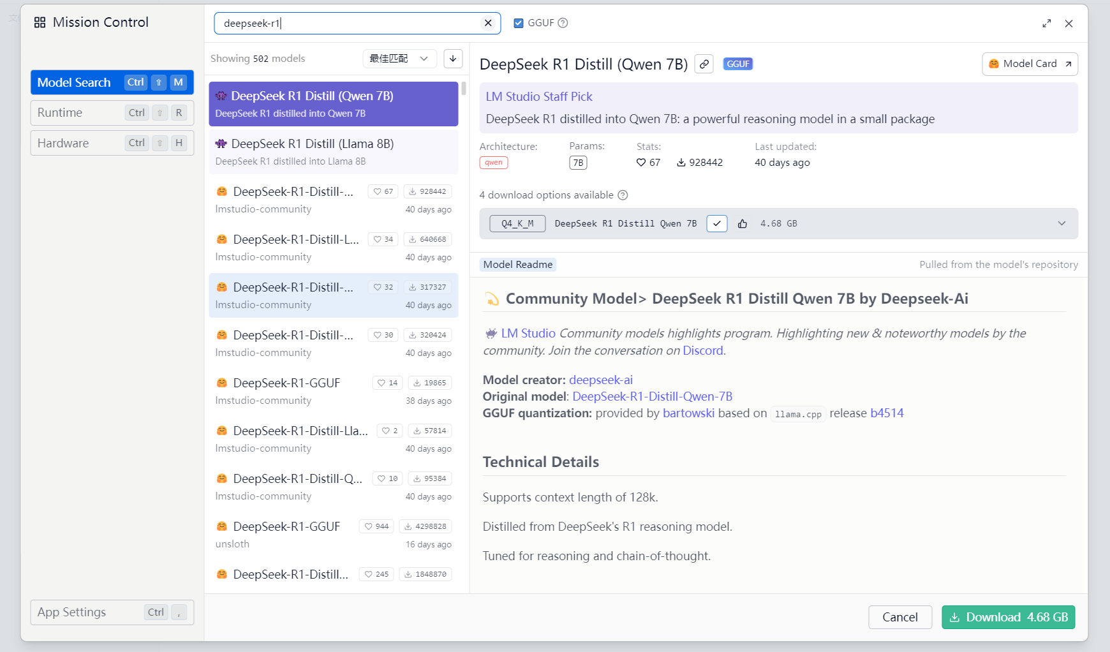Select the model with 640668 downloads
This screenshot has height=652, width=1110.
pyautogui.click(x=334, y=248)
